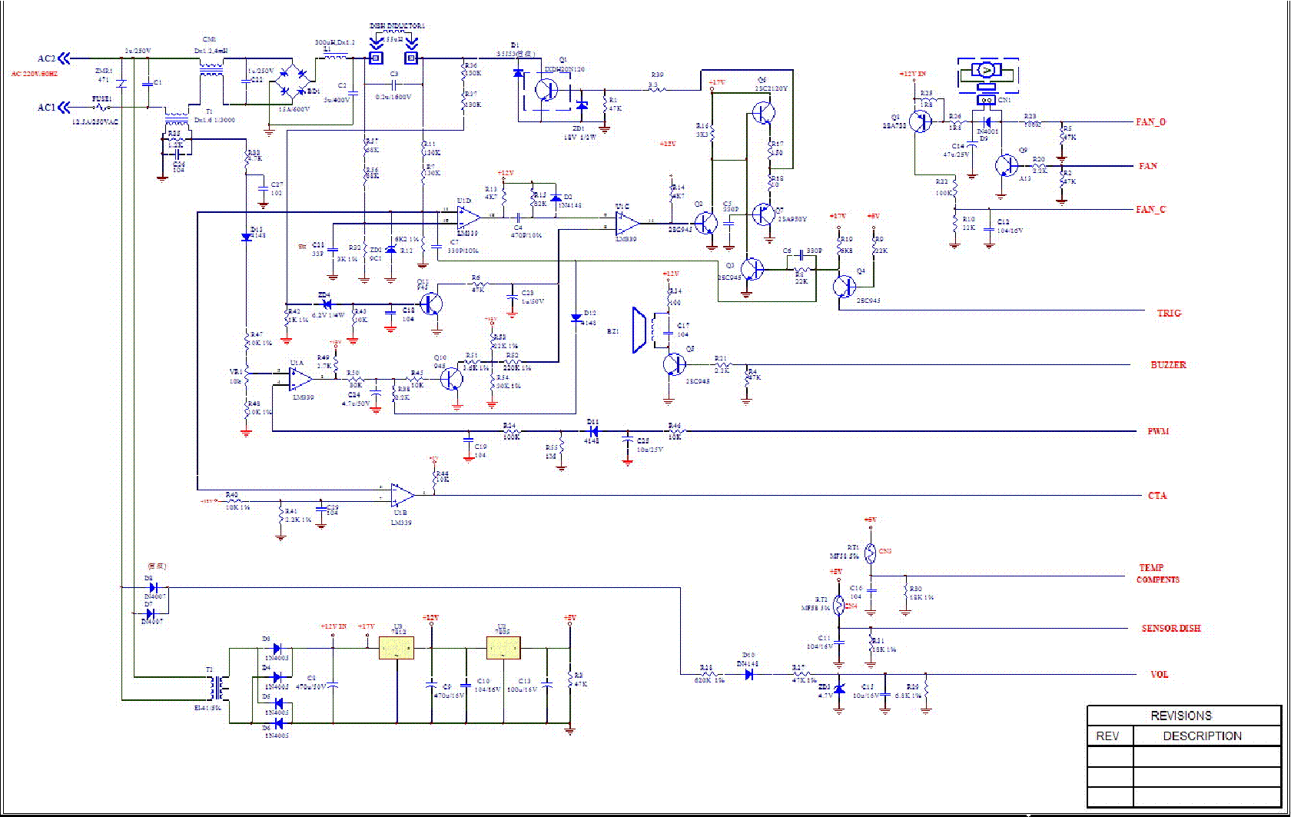Click the Q2 2SC945 transistor symbol
Screen dimensions: 1291x817
tap(706, 224)
